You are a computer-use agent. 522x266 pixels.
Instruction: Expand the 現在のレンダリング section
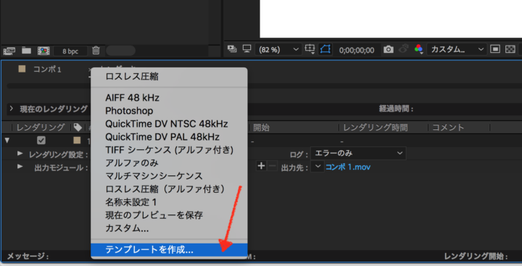point(12,109)
